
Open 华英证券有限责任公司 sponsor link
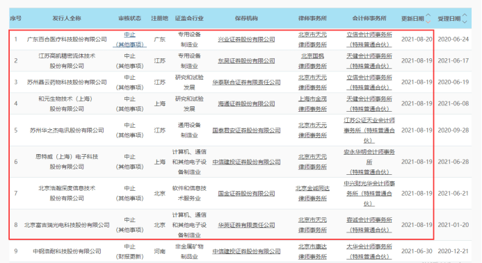pos(246,226)
